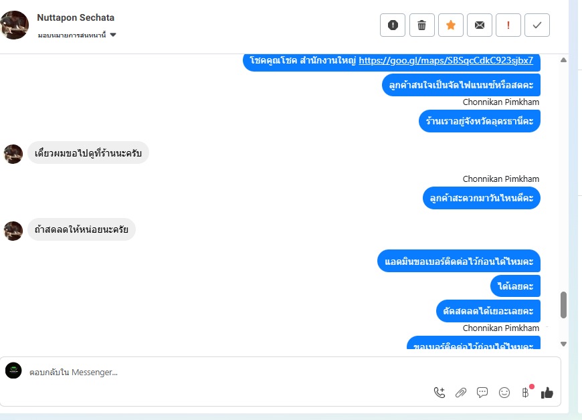Open Nuttapon Sechata's profile picture in header
Viewport: 582px width, 420px height.
[15, 25]
